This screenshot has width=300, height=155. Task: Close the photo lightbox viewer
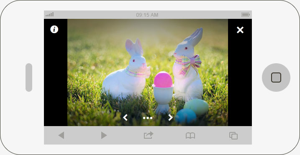tap(240, 30)
